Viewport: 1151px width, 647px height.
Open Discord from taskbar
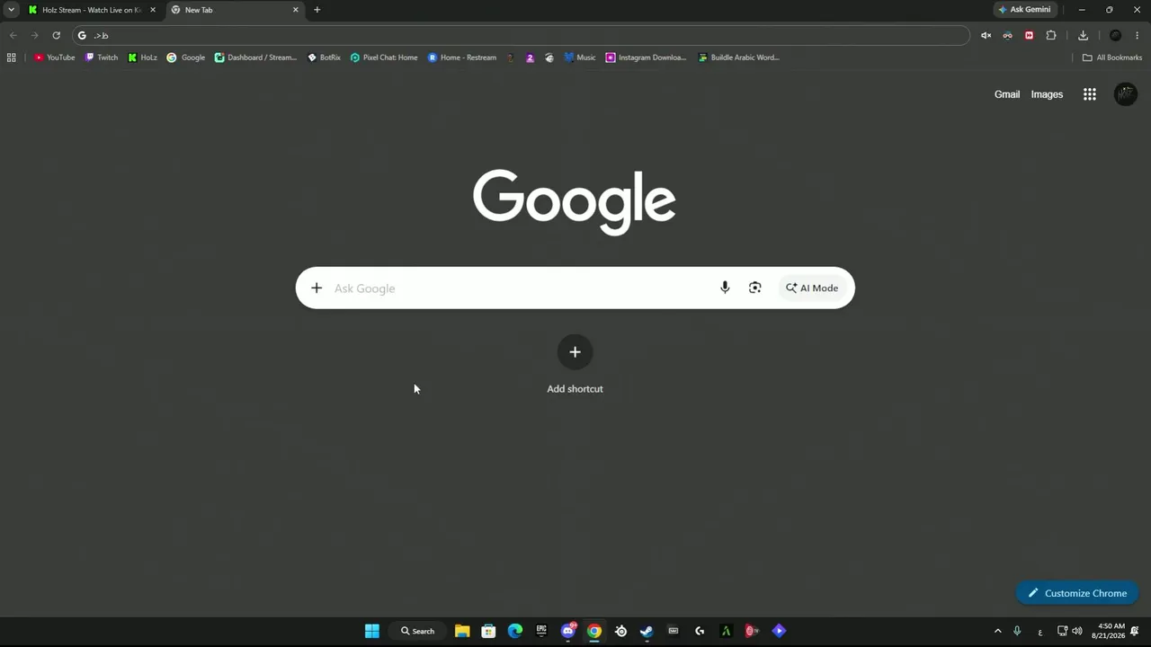[568, 631]
